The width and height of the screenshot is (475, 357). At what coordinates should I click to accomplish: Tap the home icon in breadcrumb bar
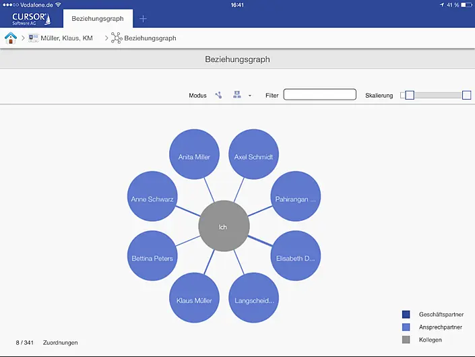pyautogui.click(x=11, y=38)
